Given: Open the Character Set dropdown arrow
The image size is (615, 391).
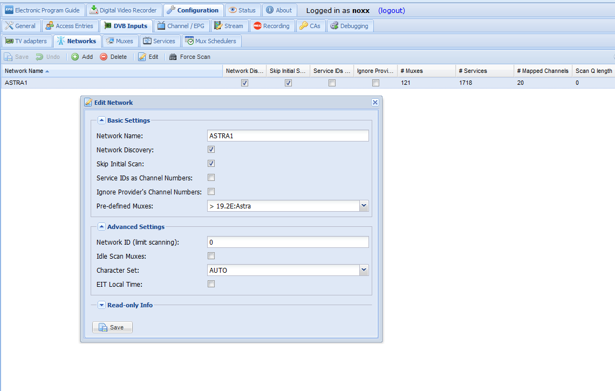Looking at the screenshot, I should (x=364, y=270).
